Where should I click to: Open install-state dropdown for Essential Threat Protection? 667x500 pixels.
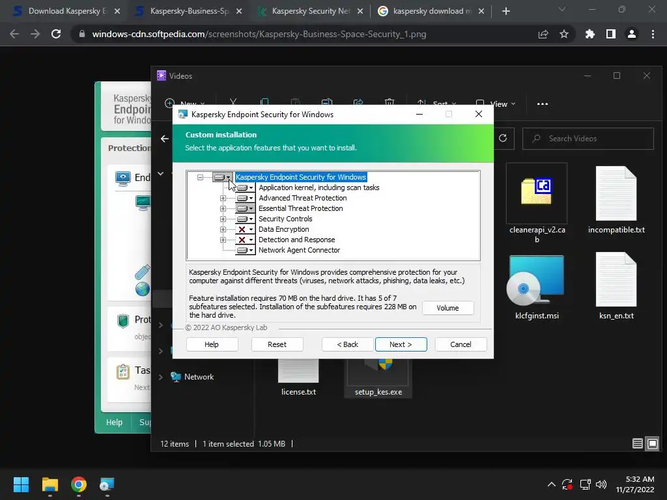(x=245, y=208)
